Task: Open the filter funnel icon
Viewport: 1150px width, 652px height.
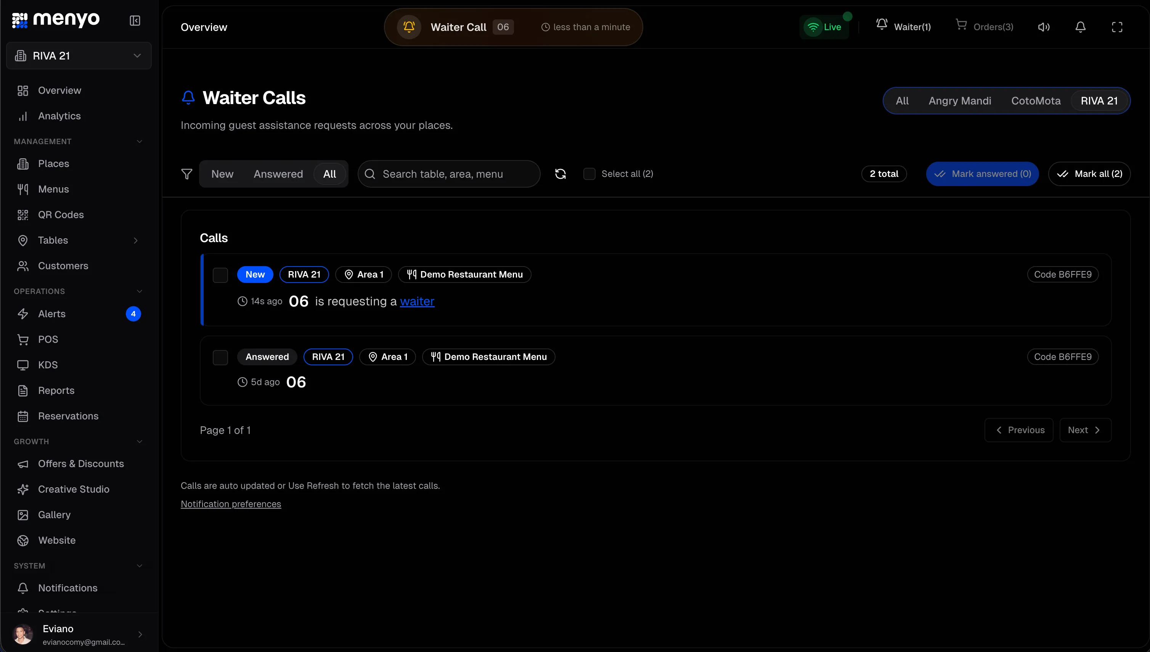Action: (187, 174)
